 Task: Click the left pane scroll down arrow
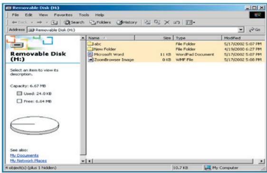83,161
